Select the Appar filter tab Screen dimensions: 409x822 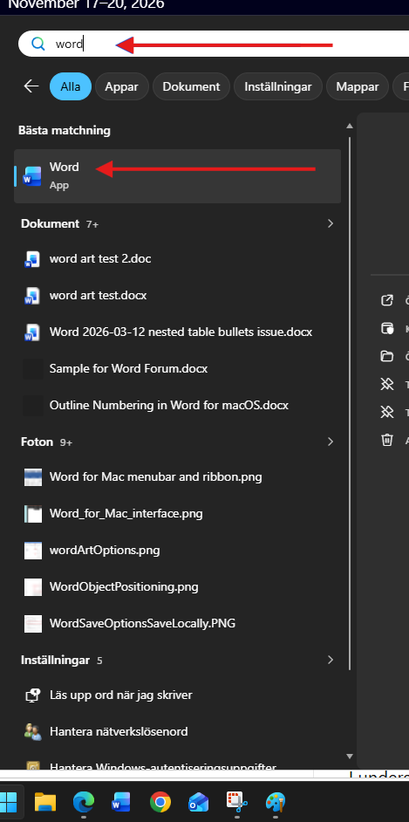[121, 86]
